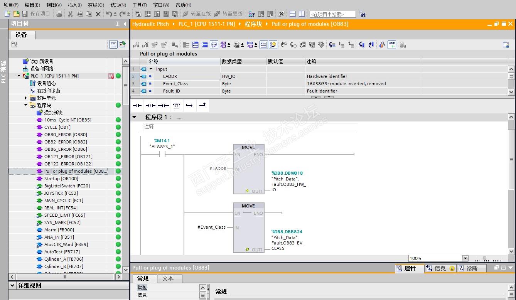This screenshot has height=300, width=516.
Task: Click the project search binoculars icon
Action: click(x=362, y=14)
